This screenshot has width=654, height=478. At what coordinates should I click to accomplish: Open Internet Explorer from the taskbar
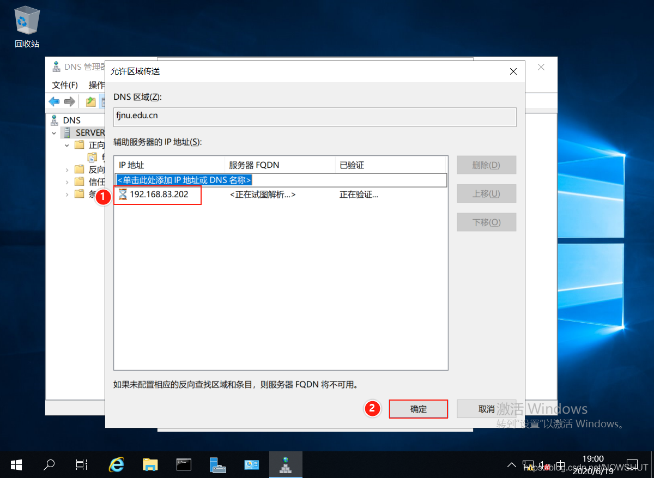pos(116,464)
